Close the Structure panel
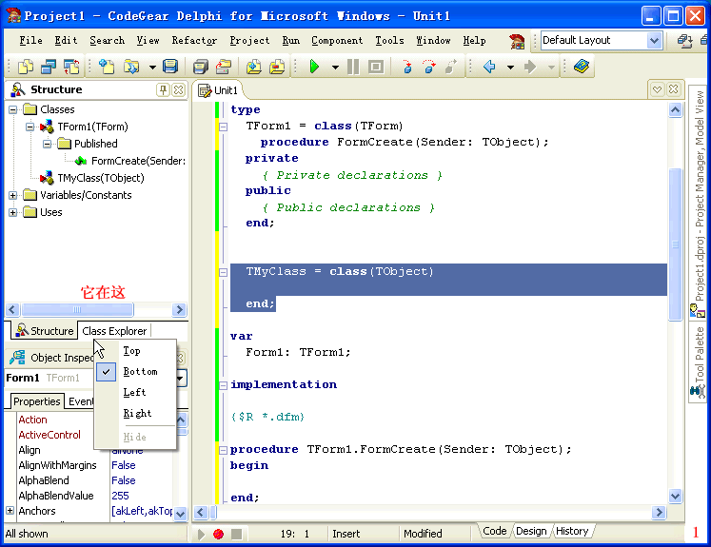 (179, 89)
